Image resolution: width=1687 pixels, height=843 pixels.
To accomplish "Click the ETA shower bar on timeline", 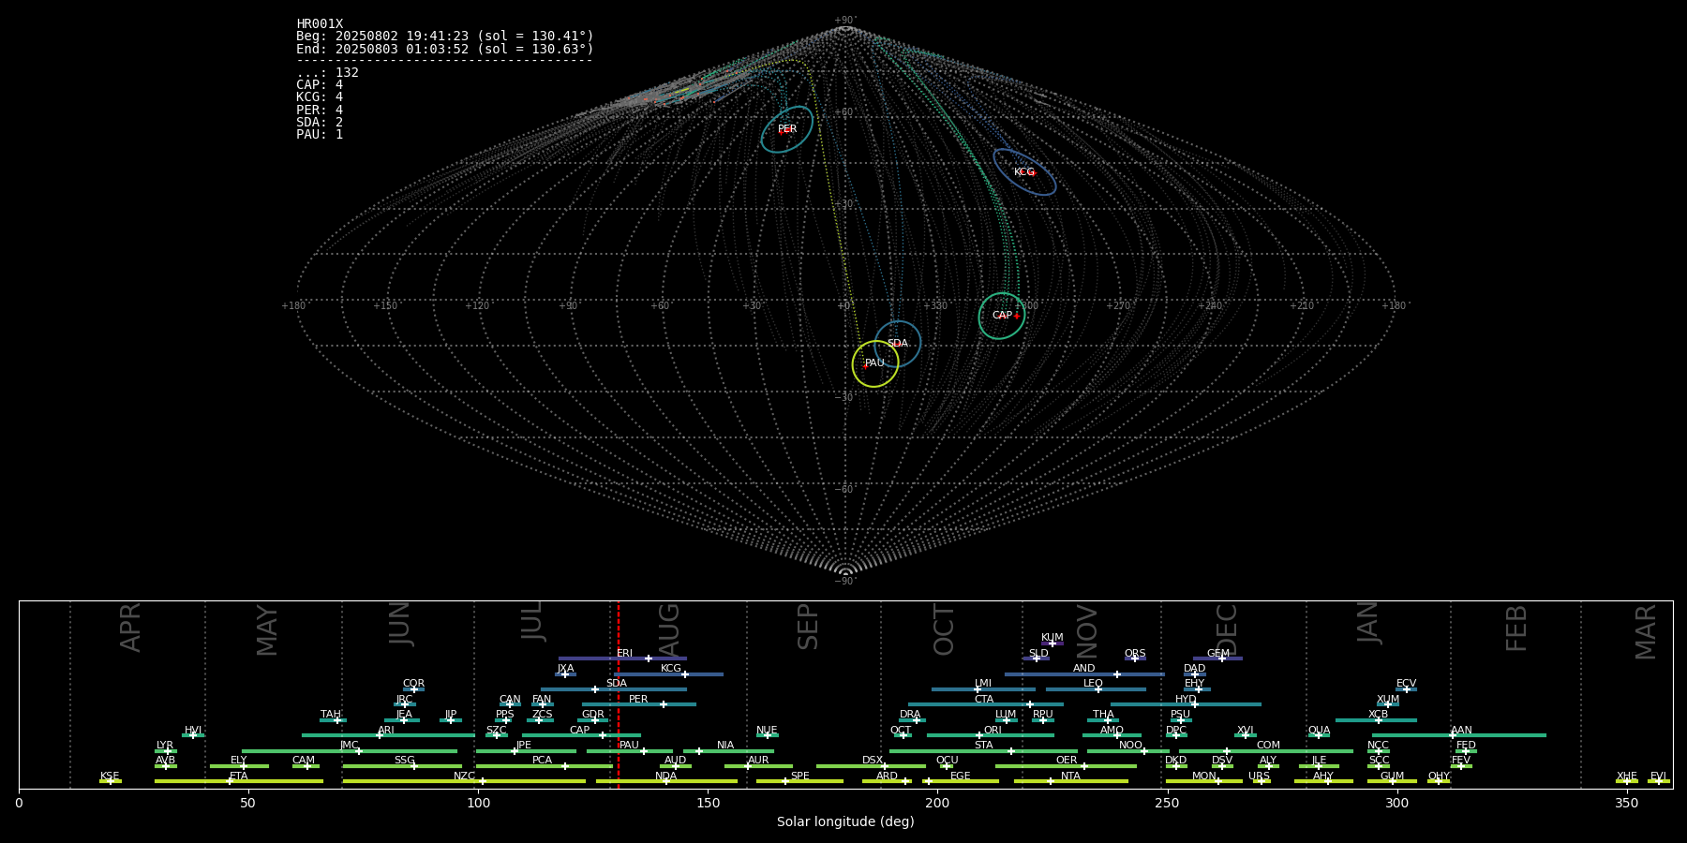I will pyautogui.click(x=239, y=781).
